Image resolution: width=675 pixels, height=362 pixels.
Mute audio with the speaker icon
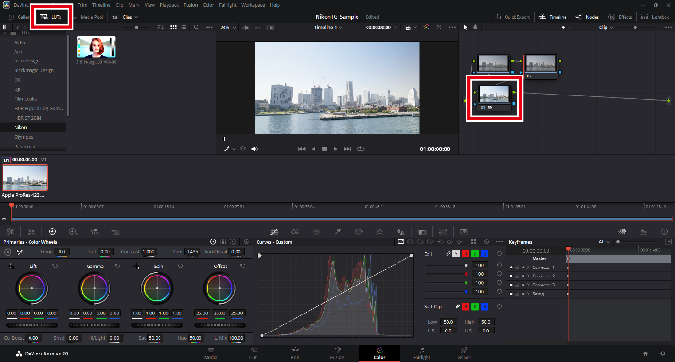pos(255,149)
